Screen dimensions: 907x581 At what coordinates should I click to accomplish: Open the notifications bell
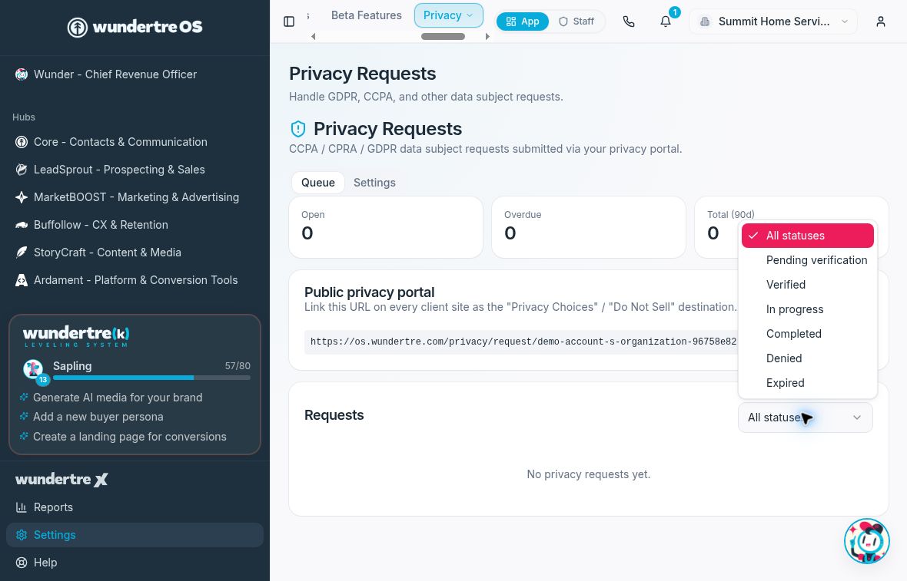[x=666, y=21]
